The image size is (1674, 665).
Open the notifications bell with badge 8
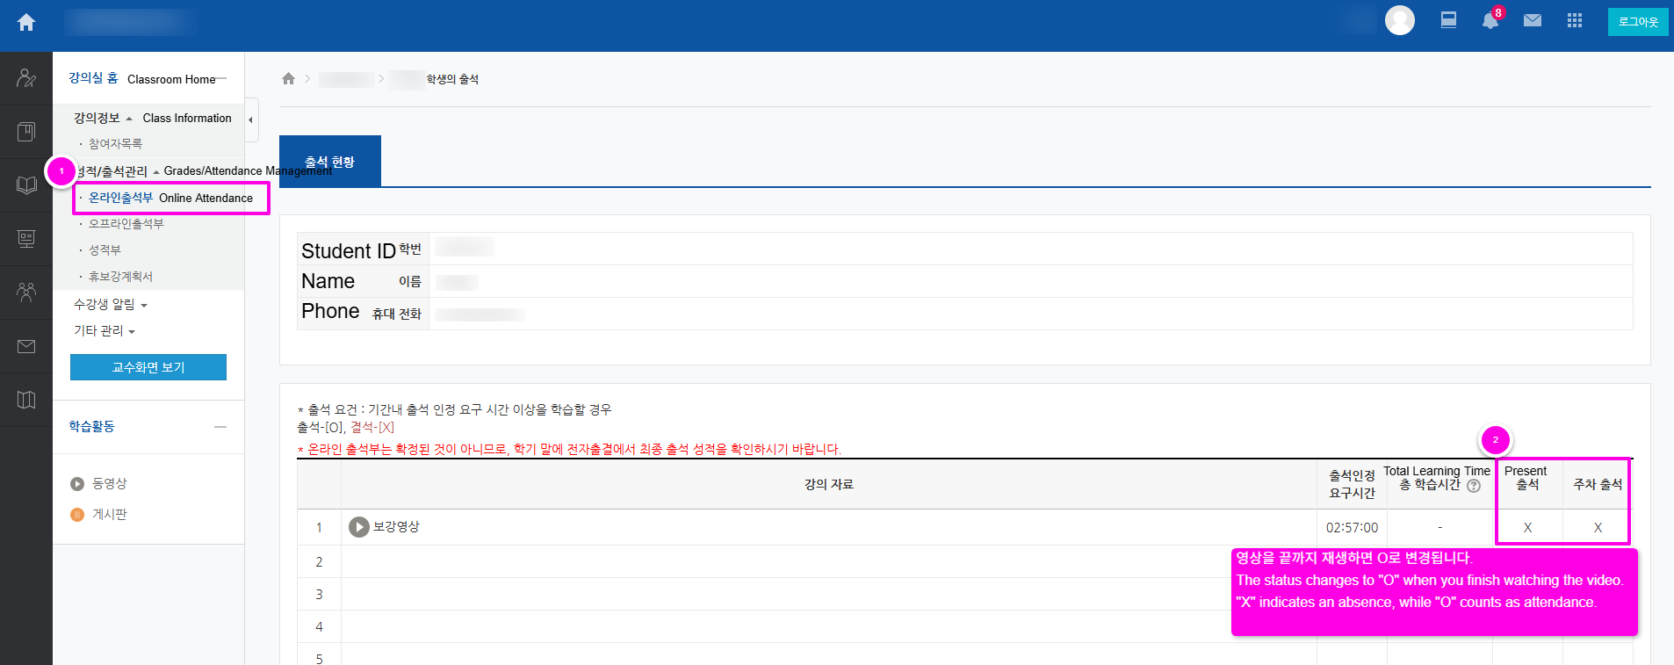[x=1491, y=19]
